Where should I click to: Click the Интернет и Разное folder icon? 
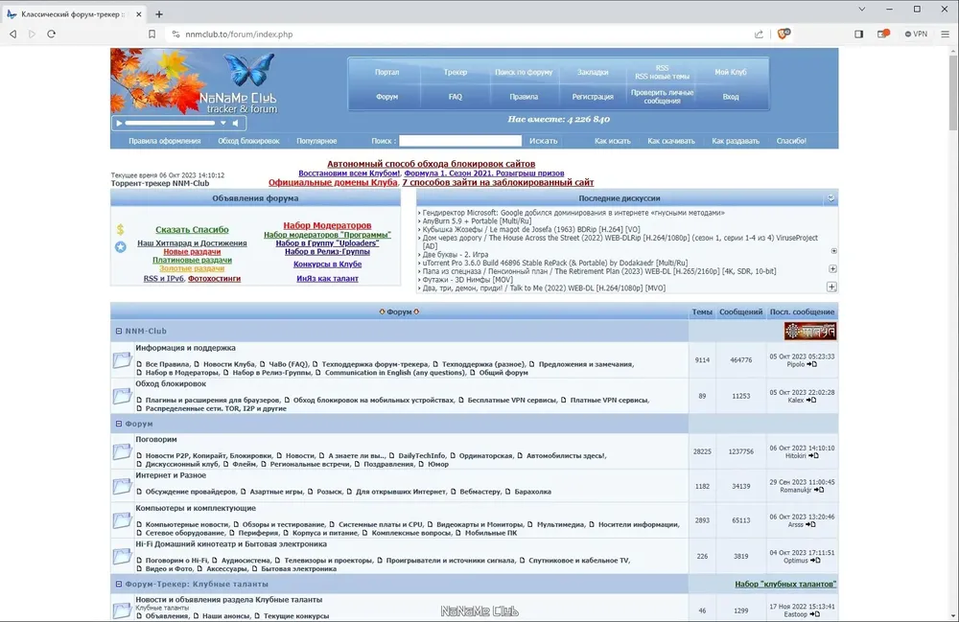pyautogui.click(x=123, y=486)
